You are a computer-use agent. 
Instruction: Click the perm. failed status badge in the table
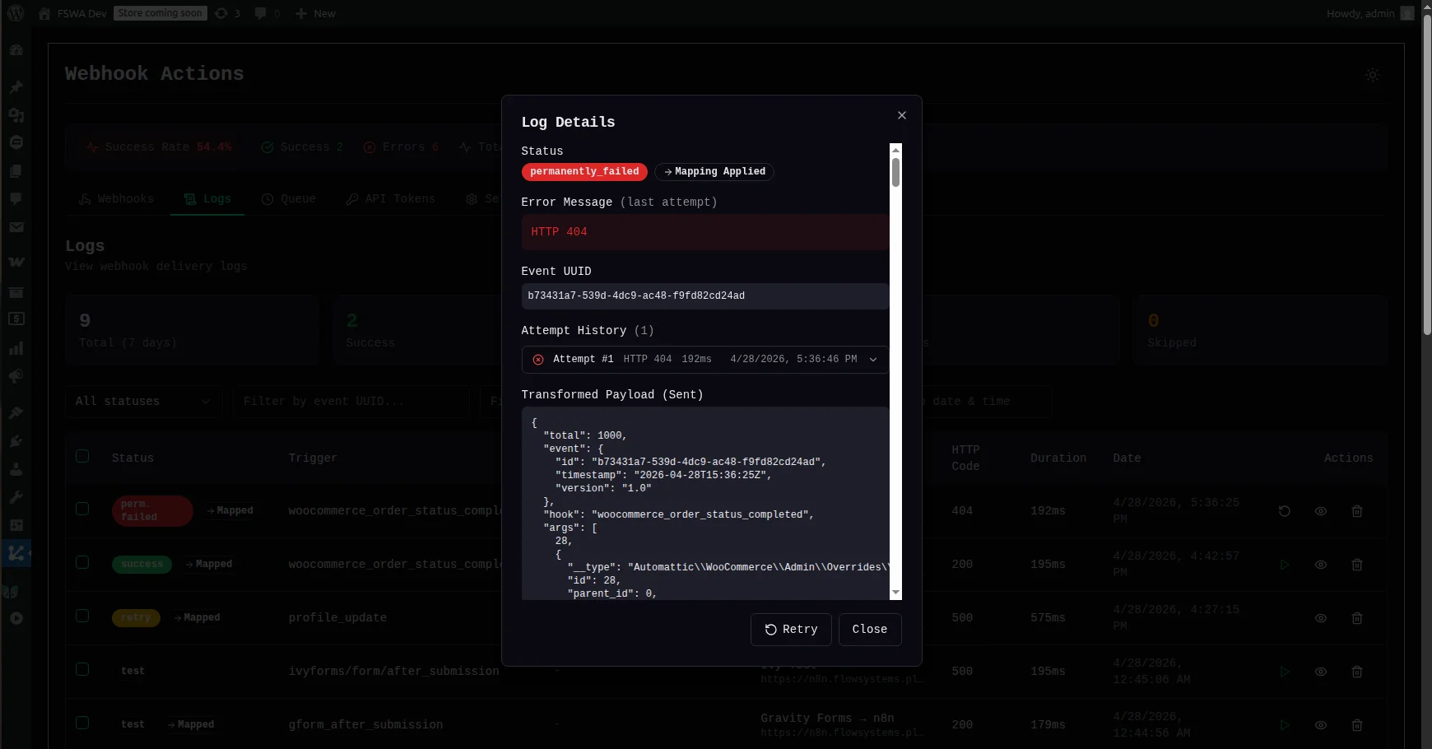point(152,511)
